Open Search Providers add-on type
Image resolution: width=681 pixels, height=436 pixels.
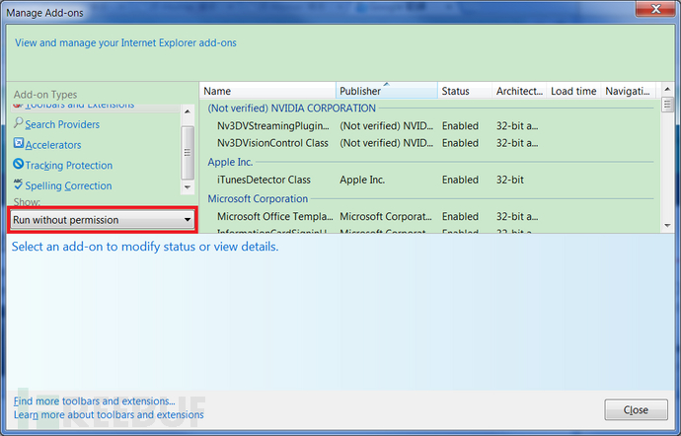click(62, 124)
